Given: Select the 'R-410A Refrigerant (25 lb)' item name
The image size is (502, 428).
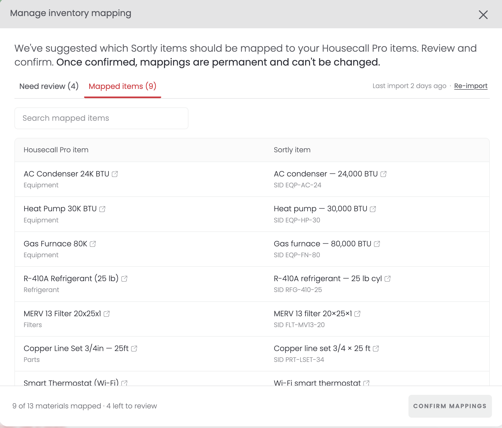Looking at the screenshot, I should point(71,279).
